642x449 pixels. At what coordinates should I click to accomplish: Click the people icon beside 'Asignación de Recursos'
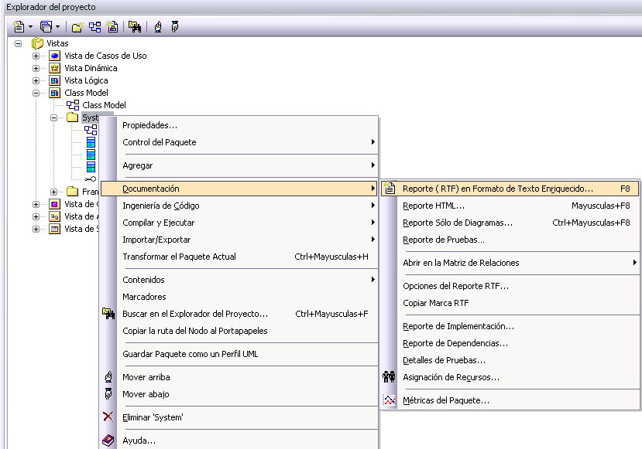389,376
